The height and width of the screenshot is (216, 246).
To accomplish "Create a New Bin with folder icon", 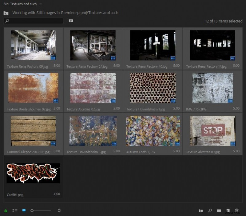I will (219, 211).
